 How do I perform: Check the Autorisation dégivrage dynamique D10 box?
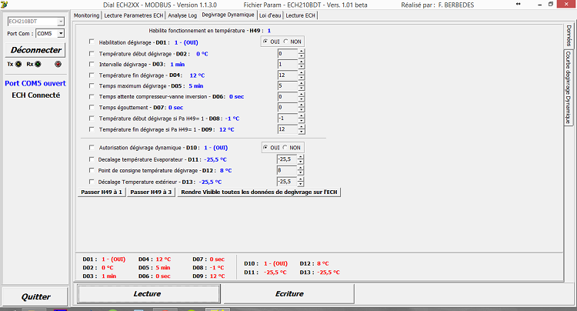(x=93, y=147)
